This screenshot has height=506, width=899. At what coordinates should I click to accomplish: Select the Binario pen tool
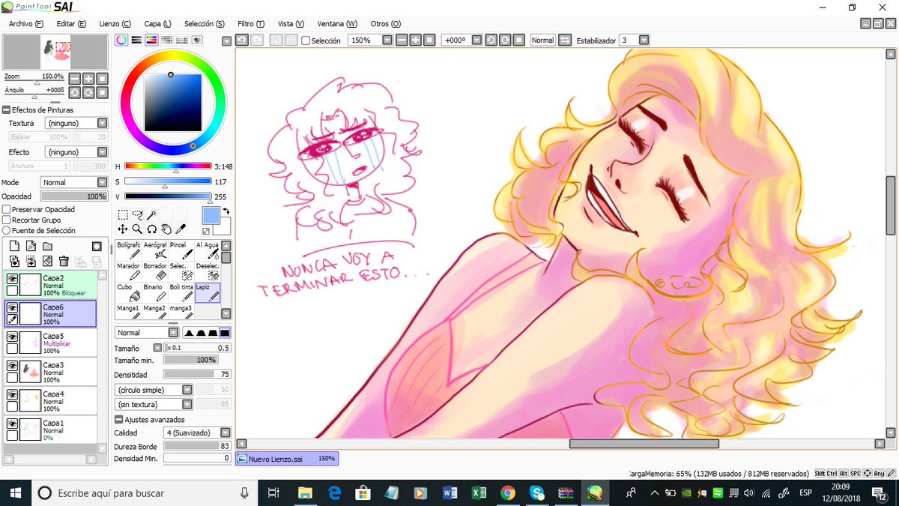pyautogui.click(x=154, y=292)
